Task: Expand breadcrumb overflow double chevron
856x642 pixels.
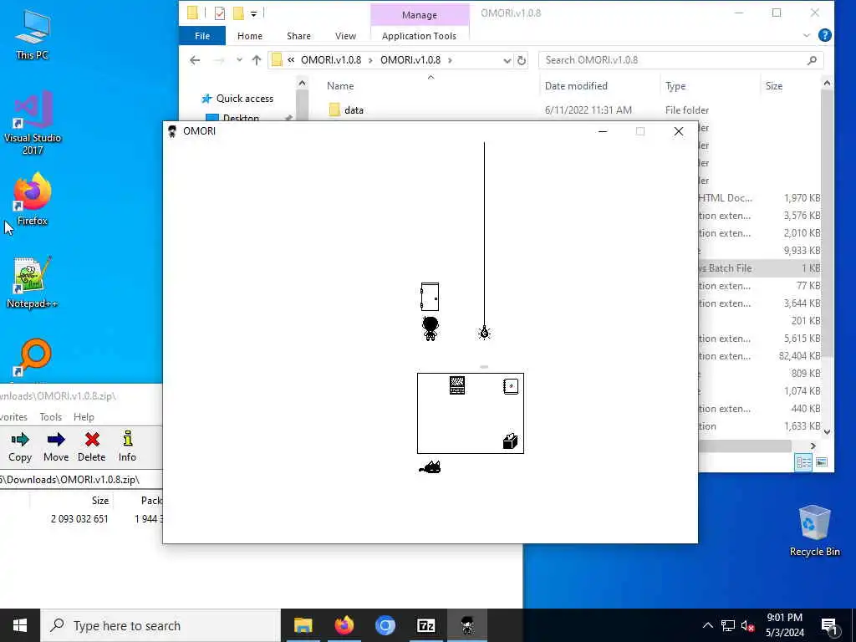Action: click(x=291, y=60)
